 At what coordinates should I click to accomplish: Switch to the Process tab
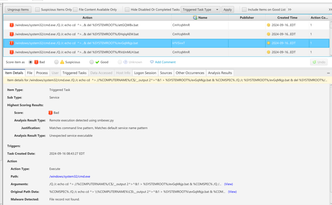click(x=42, y=73)
